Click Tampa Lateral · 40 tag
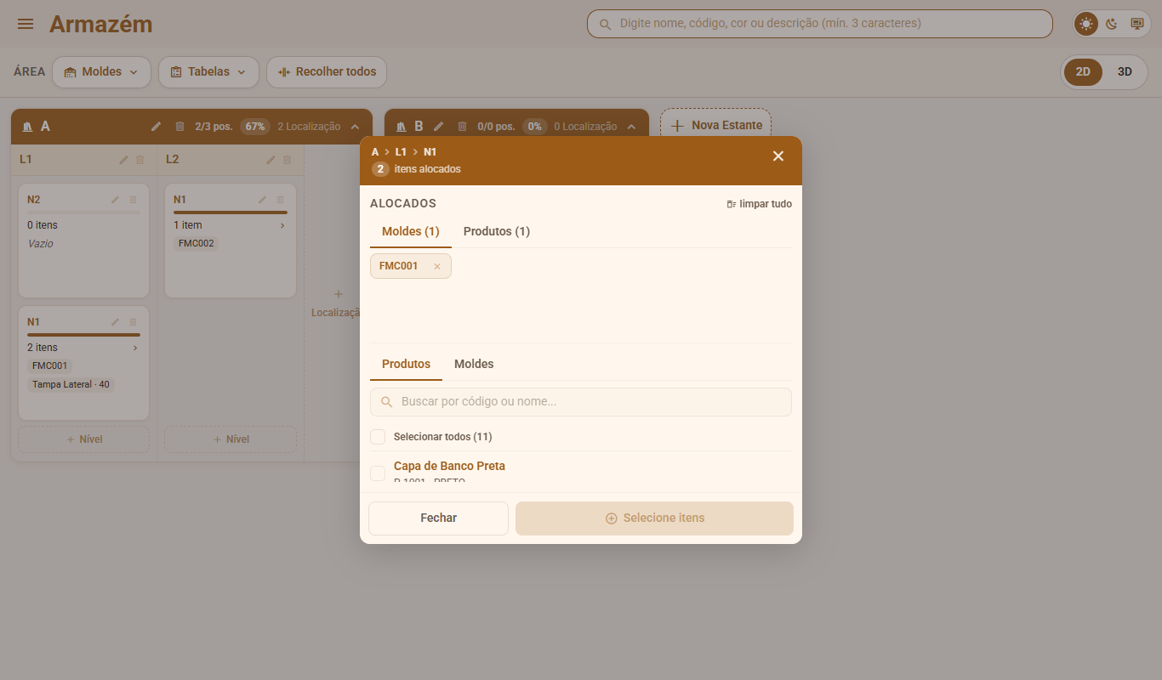This screenshot has width=1162, height=680. point(71,384)
